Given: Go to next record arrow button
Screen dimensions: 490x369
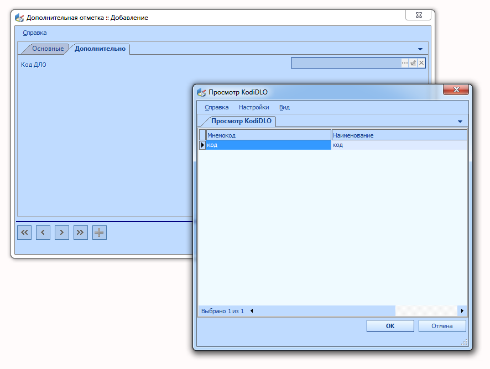Looking at the screenshot, I should coord(62,233).
